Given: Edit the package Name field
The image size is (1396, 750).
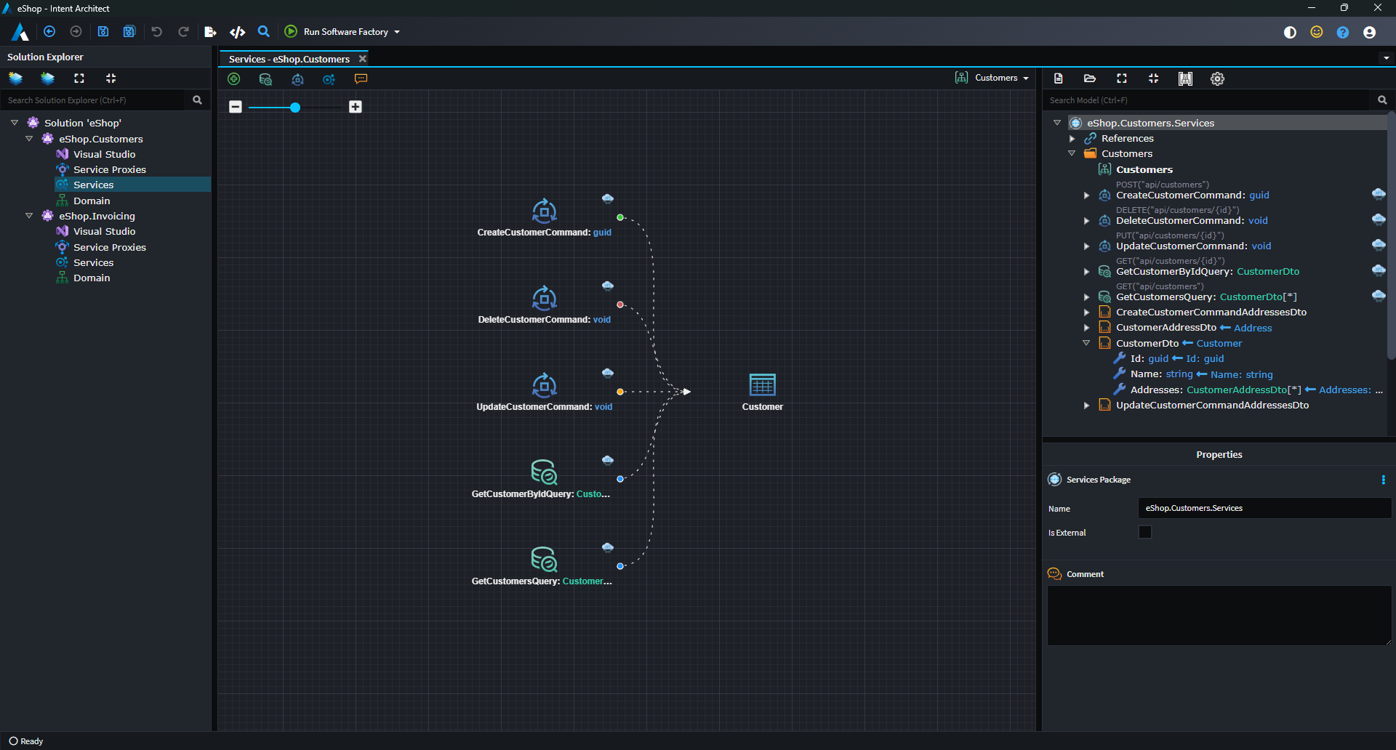Looking at the screenshot, I should pyautogui.click(x=1264, y=508).
